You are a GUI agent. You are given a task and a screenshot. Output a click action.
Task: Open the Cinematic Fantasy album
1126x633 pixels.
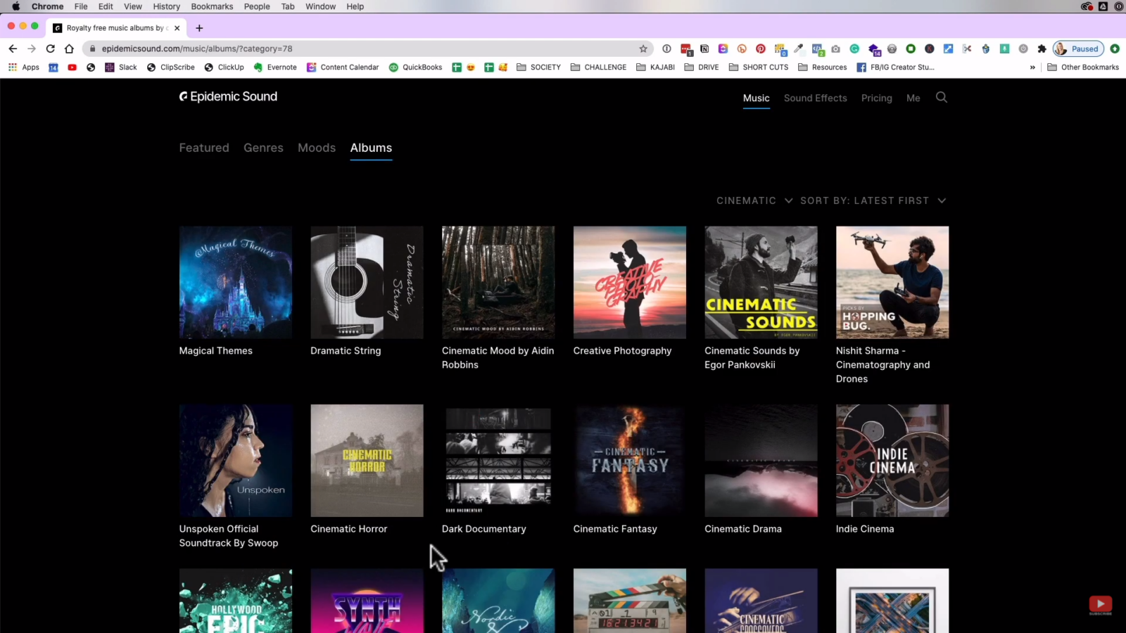point(629,461)
